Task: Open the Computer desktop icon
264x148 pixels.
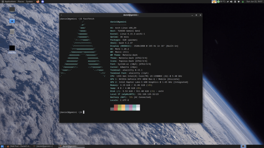Action: (x=12, y=11)
